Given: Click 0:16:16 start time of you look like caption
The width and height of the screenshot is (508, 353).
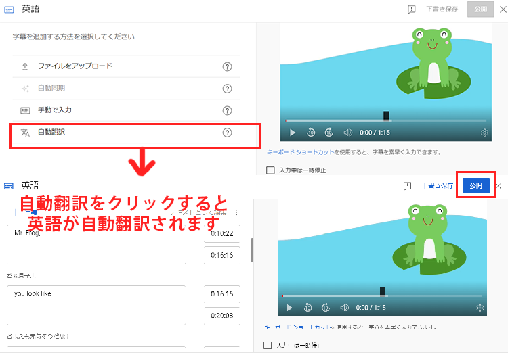Looking at the screenshot, I should pyautogui.click(x=222, y=294).
